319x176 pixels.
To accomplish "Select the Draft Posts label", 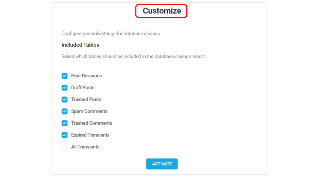I will point(83,87).
